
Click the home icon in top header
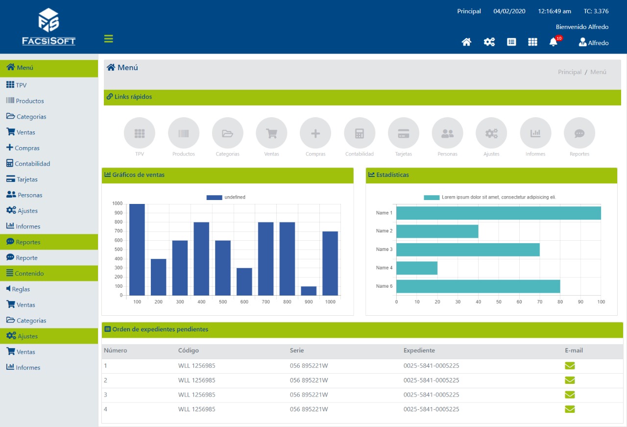(466, 42)
